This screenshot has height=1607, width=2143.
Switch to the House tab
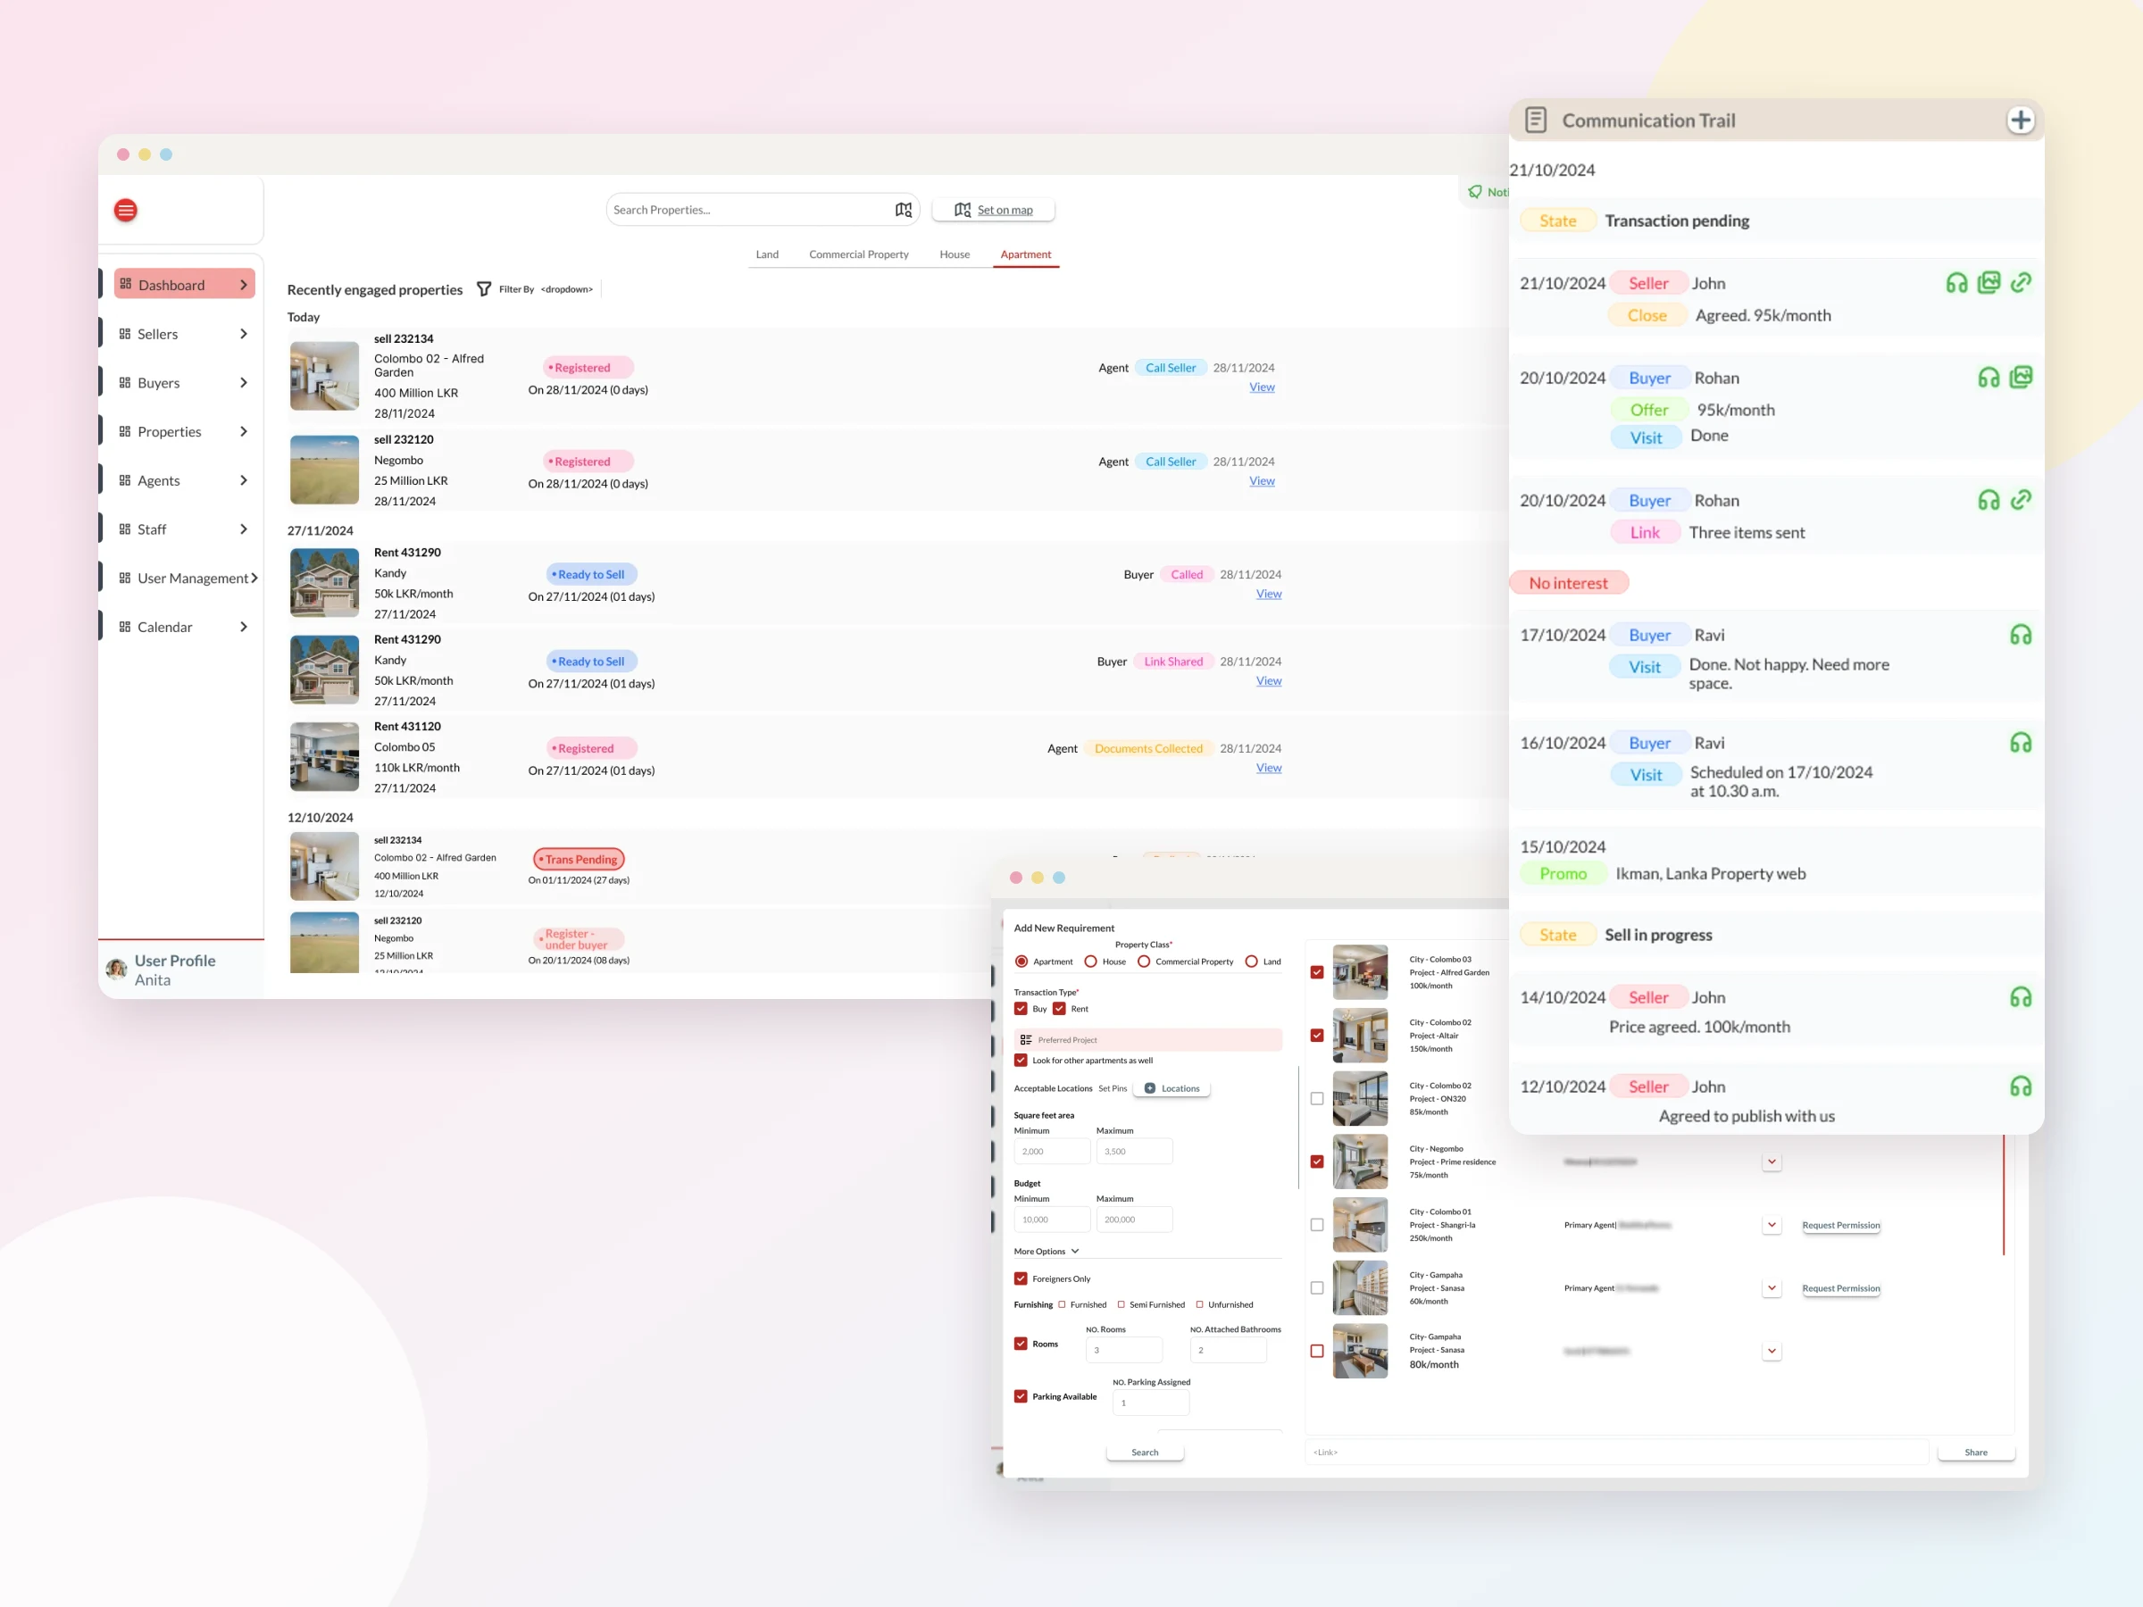tap(955, 254)
